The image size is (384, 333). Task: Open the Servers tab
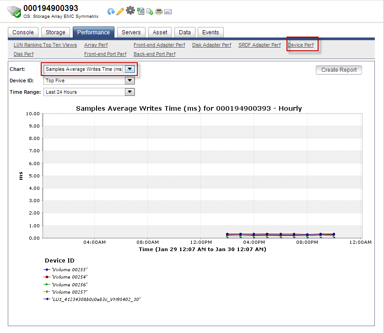click(131, 32)
